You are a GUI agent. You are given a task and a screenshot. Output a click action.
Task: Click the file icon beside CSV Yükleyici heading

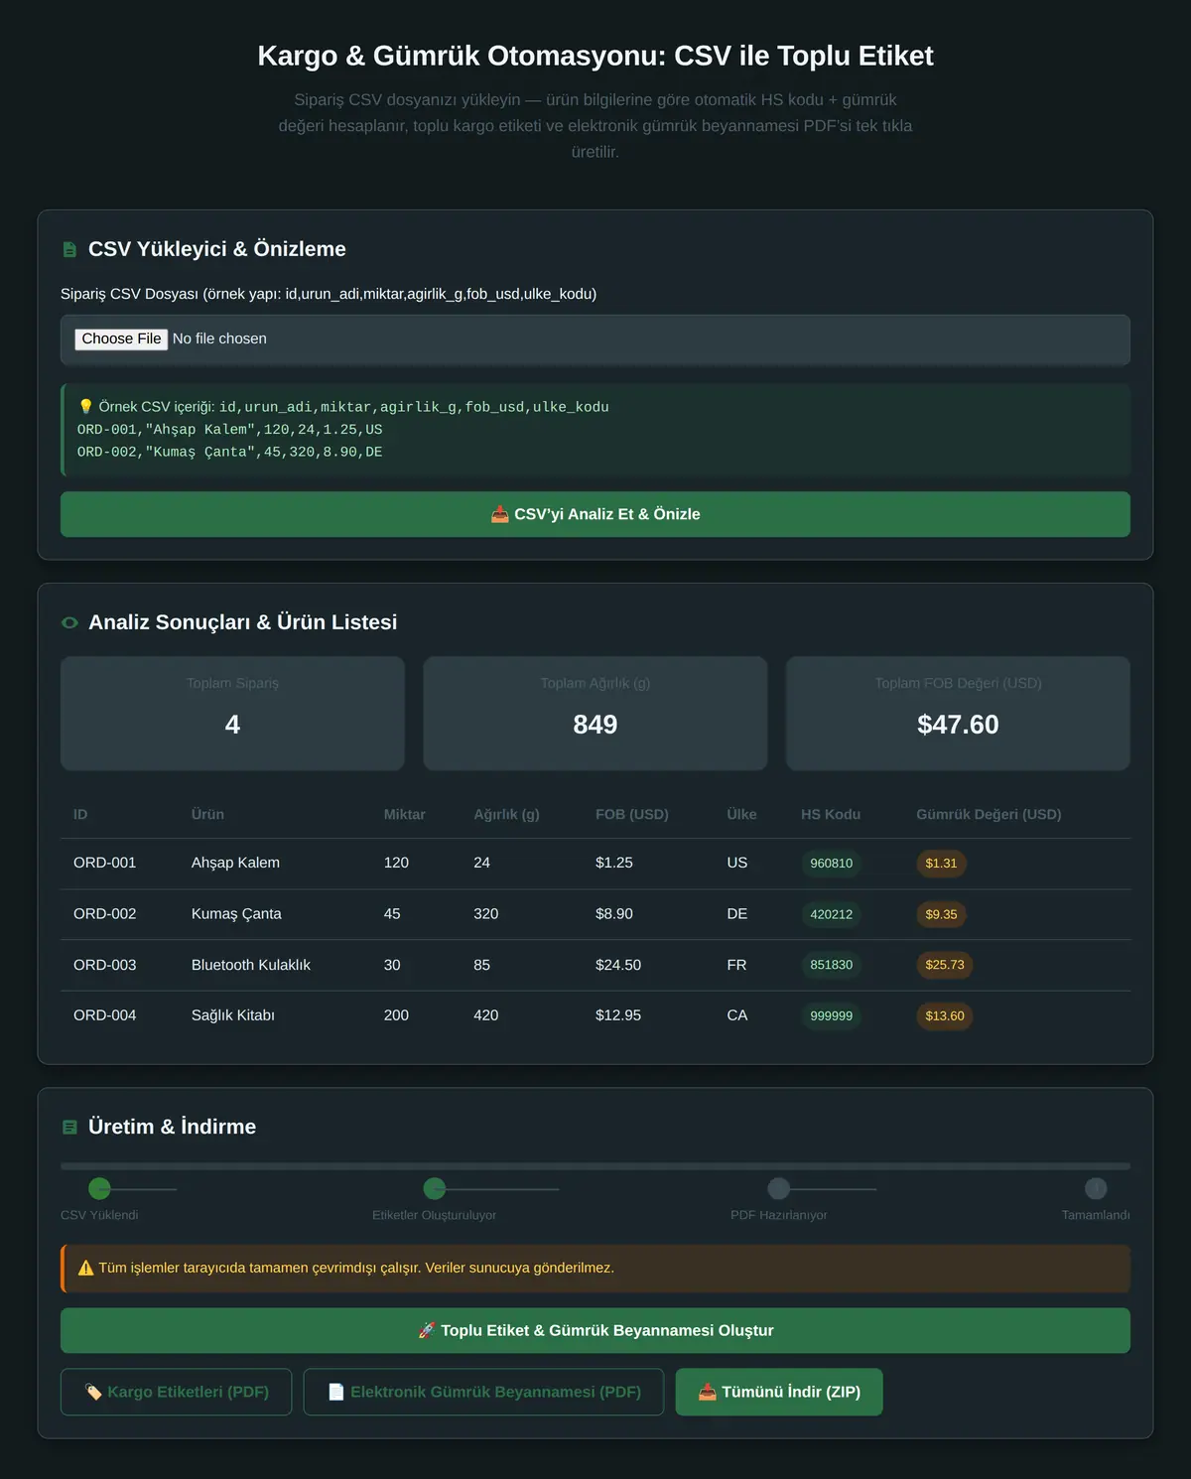tap(69, 250)
